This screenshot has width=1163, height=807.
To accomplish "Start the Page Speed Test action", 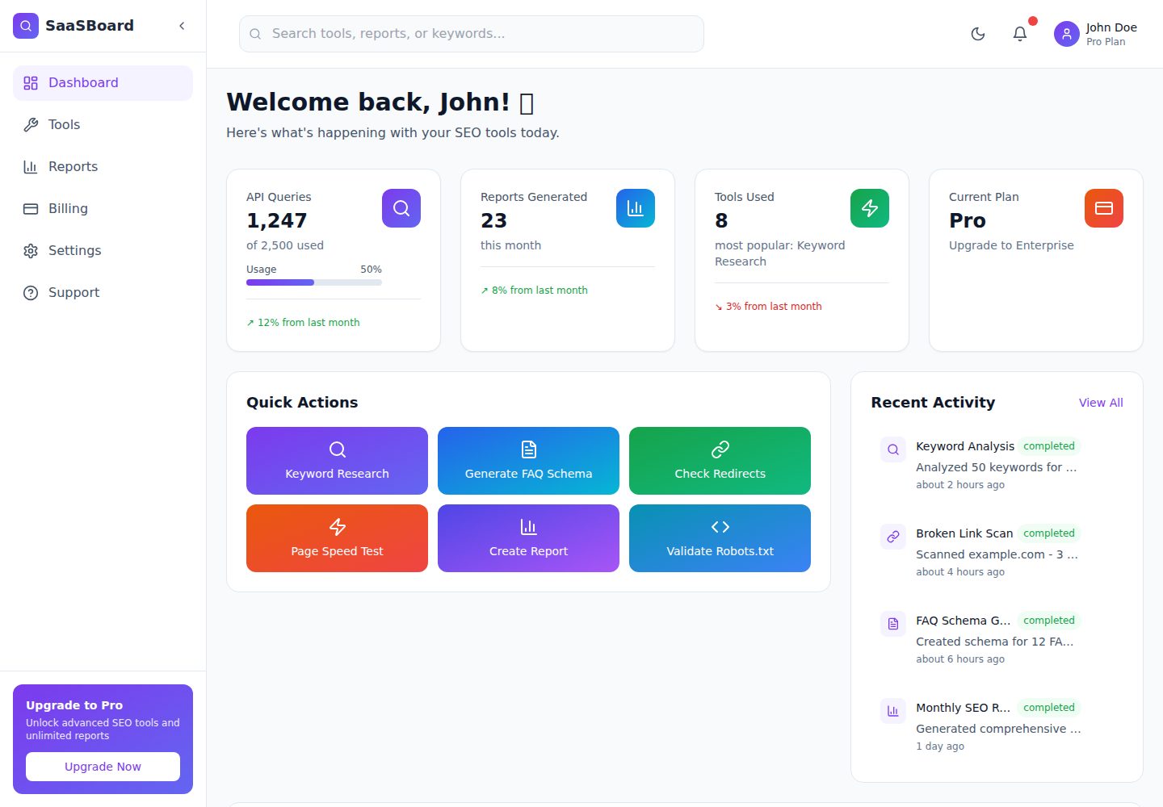I will pos(337,538).
